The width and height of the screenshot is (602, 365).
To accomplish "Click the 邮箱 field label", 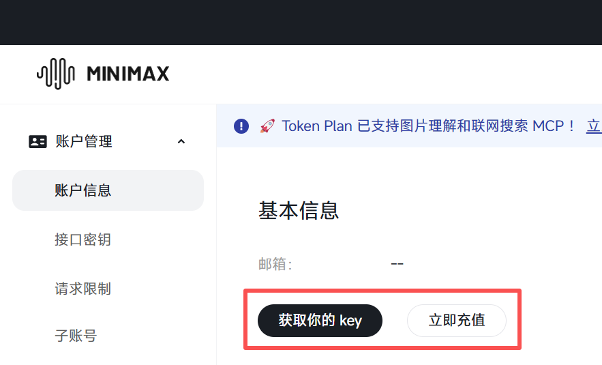I will tap(275, 264).
